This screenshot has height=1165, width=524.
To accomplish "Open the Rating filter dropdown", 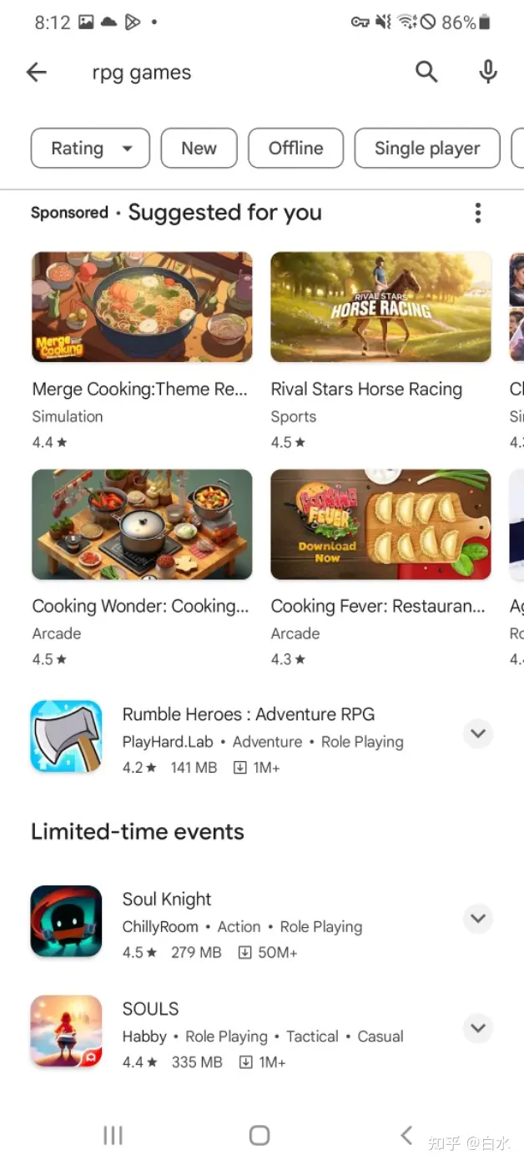I will 90,149.
